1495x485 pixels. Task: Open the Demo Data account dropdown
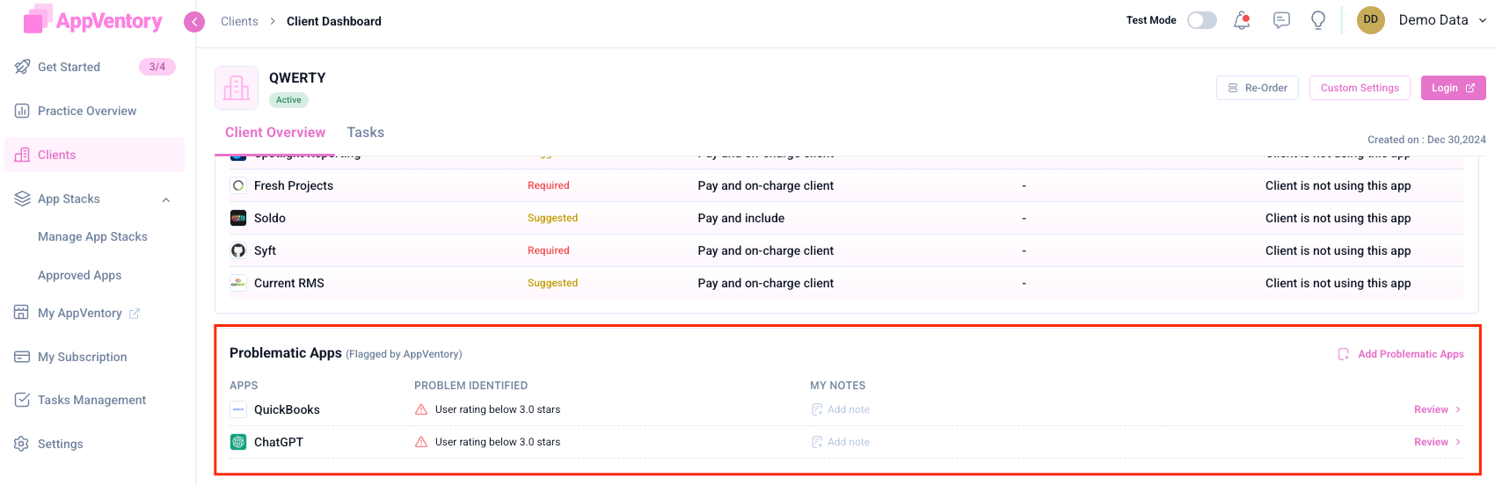click(1442, 20)
